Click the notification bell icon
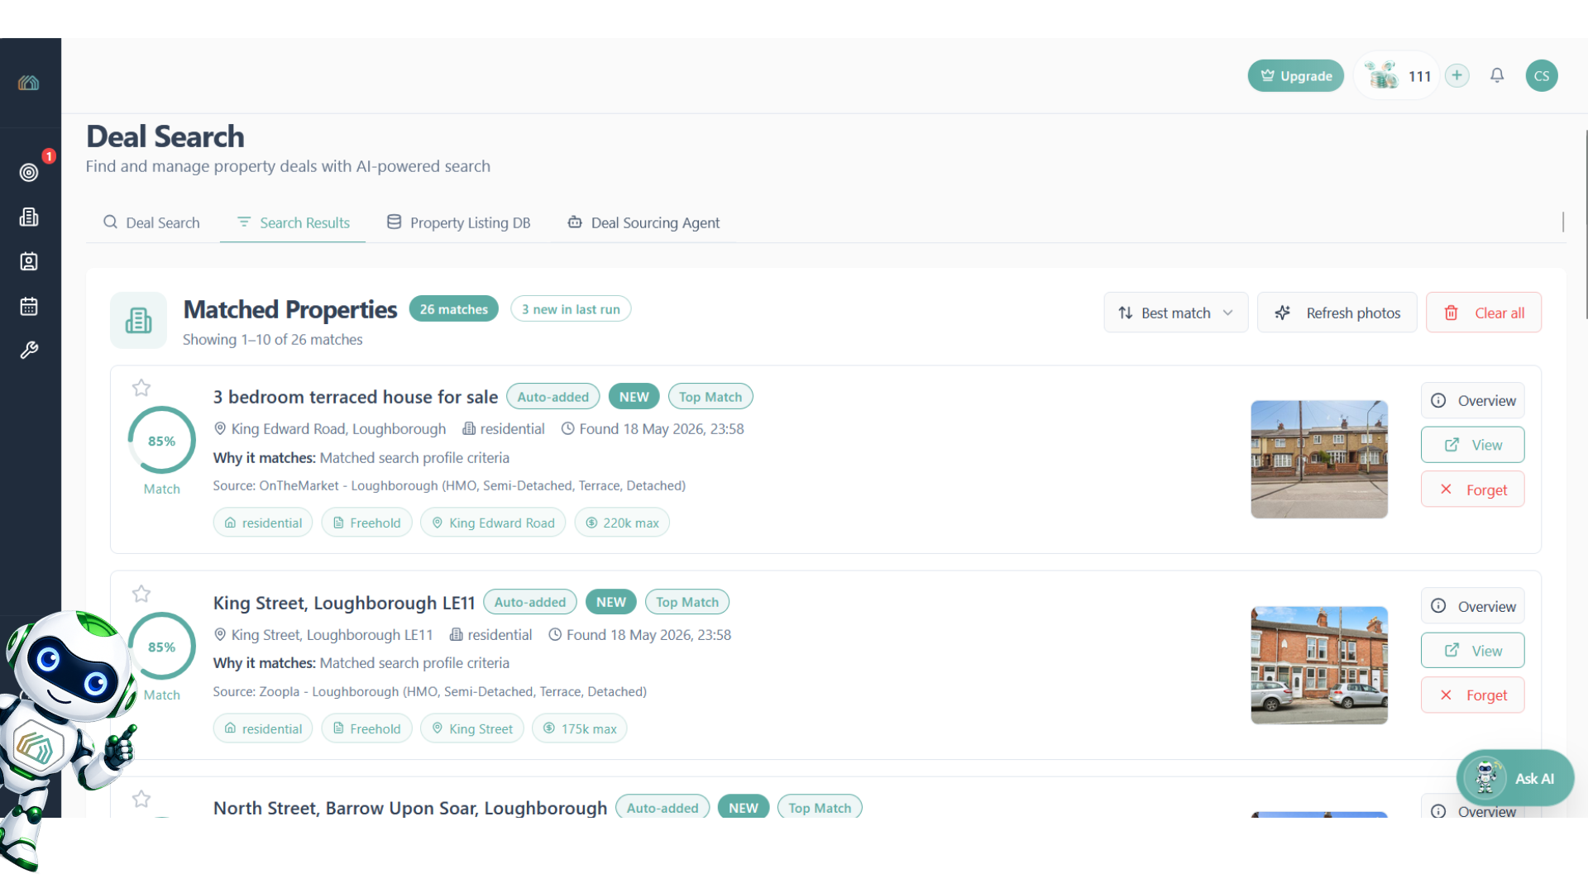1588x893 pixels. coord(1497,76)
